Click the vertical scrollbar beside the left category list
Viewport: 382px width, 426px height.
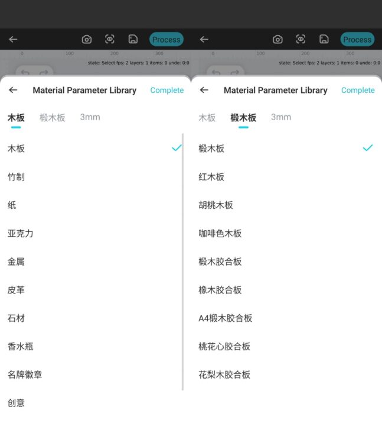(182, 262)
